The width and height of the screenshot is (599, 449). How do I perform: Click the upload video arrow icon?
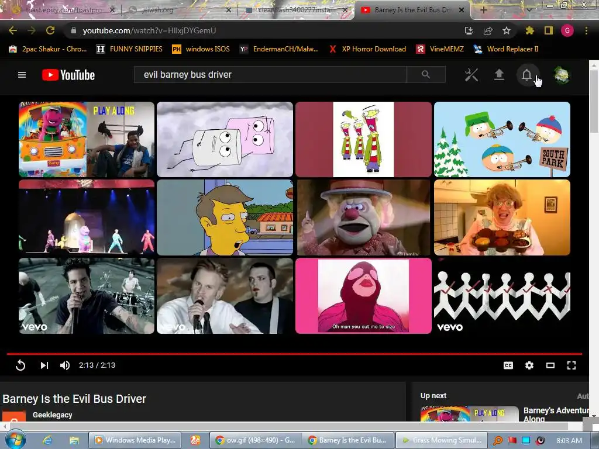499,75
